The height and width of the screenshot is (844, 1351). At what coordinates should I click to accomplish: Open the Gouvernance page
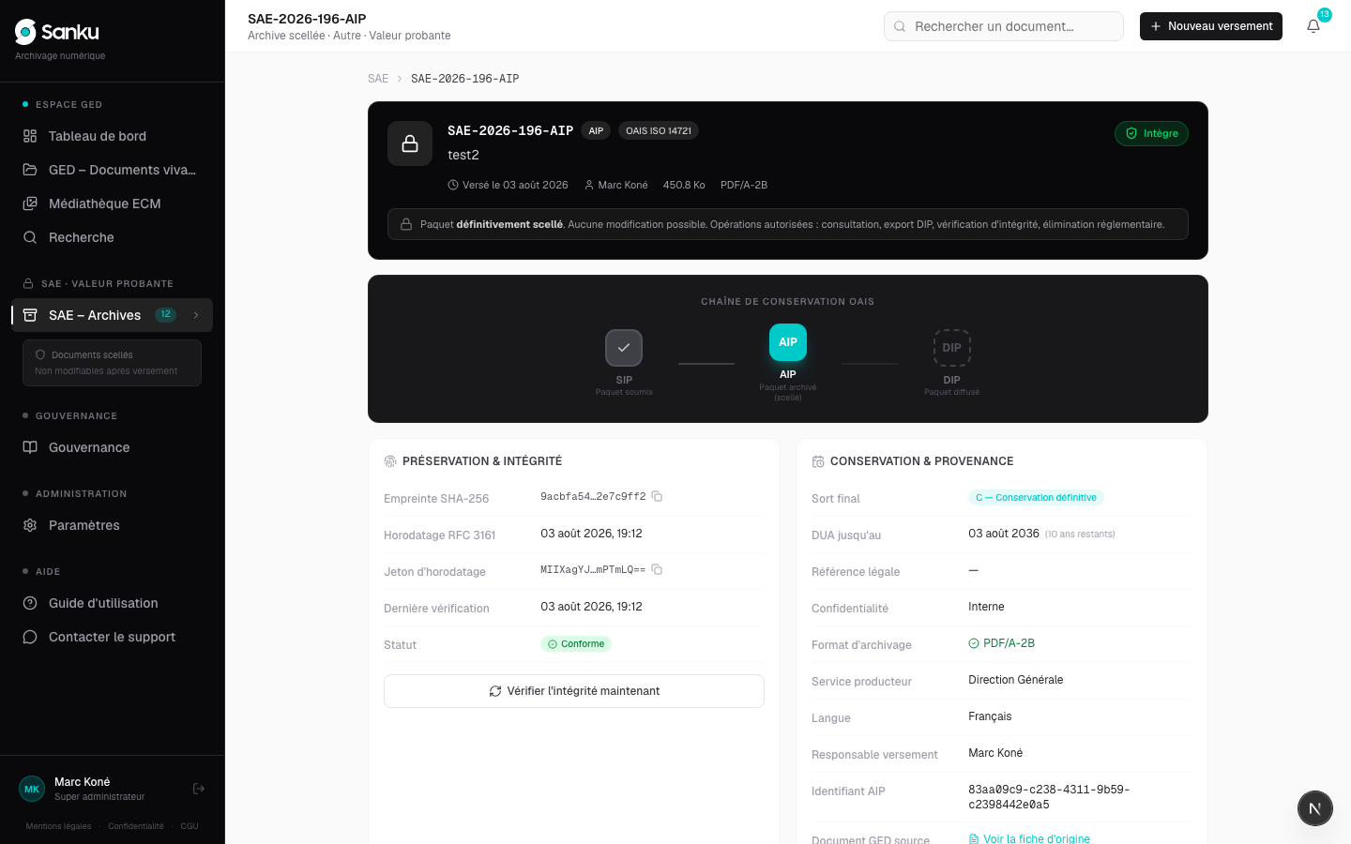click(112, 447)
